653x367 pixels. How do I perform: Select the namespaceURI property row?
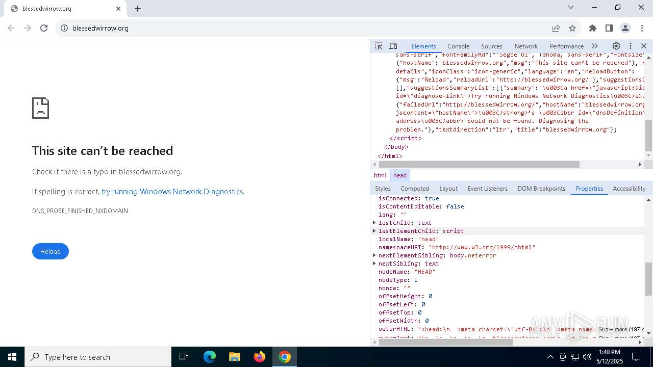[508, 247]
